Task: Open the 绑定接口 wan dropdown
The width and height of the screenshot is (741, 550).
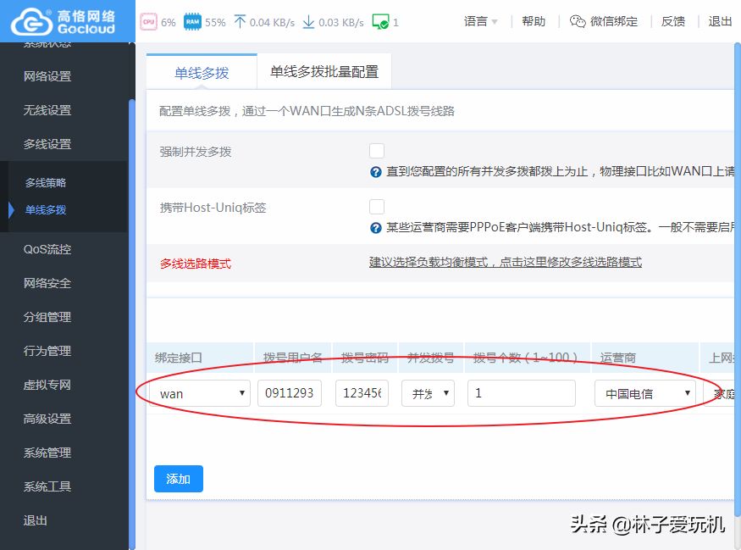Action: pos(202,393)
